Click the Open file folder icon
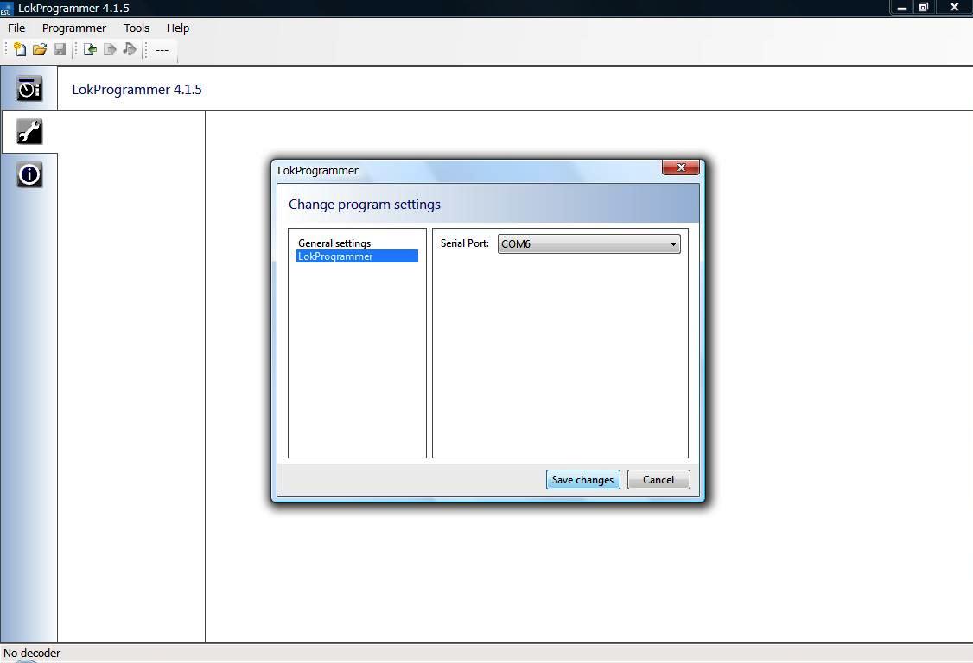 click(40, 49)
